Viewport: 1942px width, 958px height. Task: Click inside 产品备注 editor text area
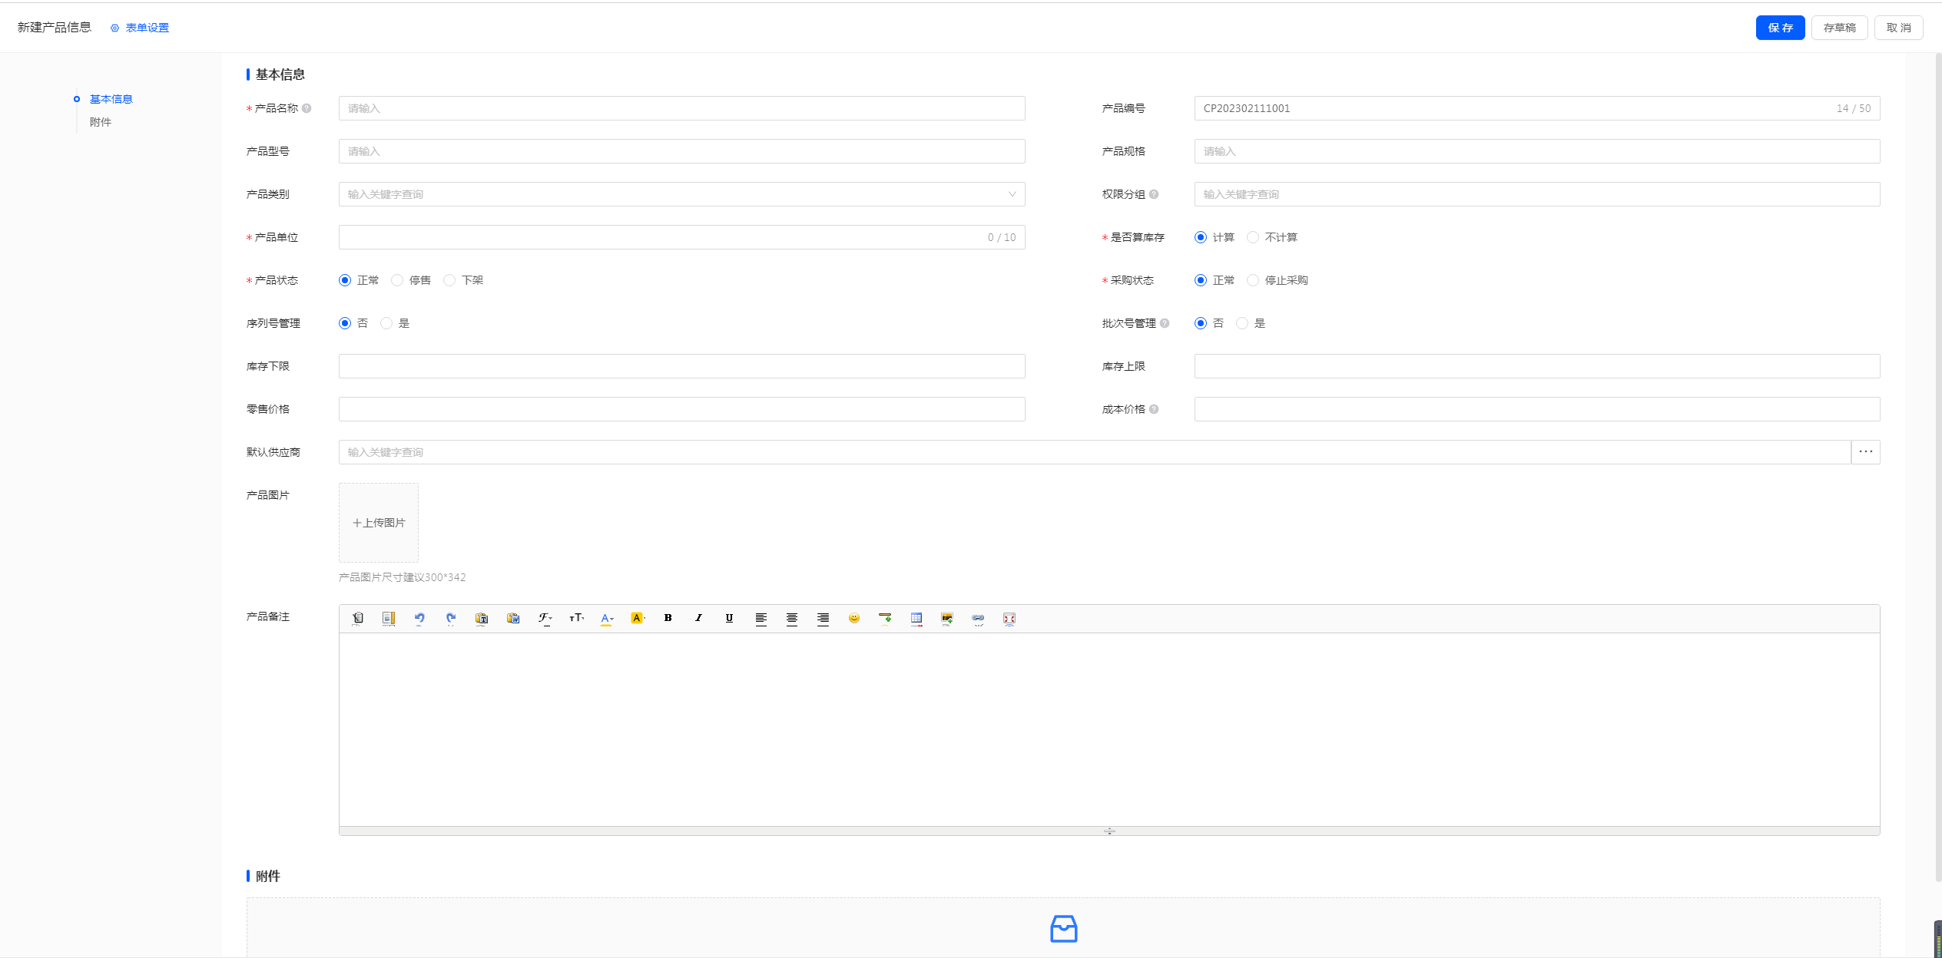coord(1109,729)
